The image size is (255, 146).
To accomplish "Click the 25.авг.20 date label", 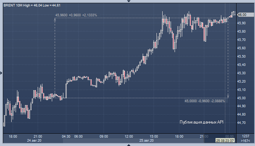I will pos(146,141).
